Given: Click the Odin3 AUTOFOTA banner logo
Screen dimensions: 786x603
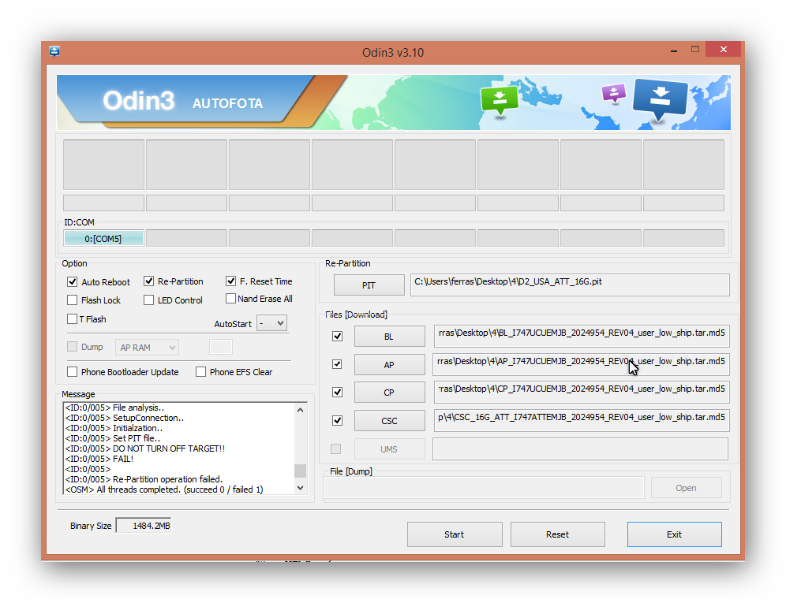Looking at the screenshot, I should point(183,102).
